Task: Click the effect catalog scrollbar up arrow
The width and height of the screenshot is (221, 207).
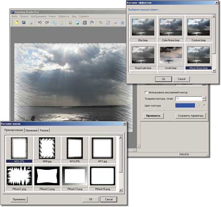Action: point(214,16)
